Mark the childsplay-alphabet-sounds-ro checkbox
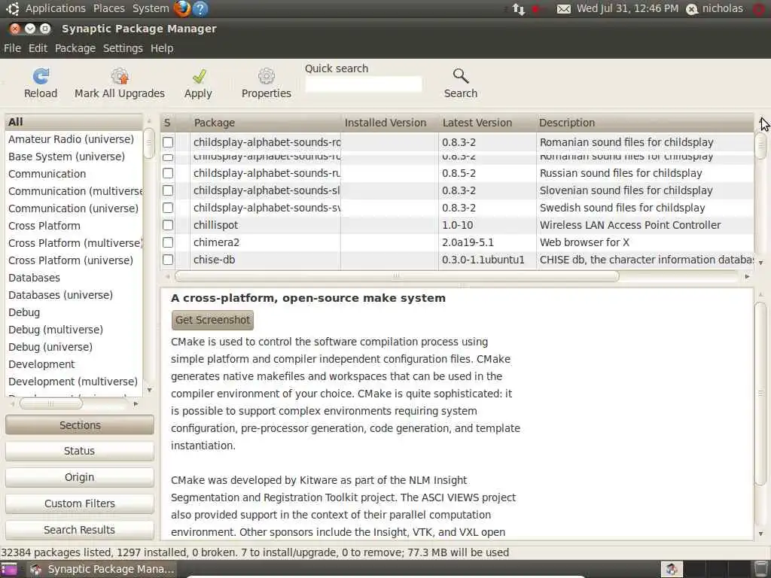 coord(168,142)
